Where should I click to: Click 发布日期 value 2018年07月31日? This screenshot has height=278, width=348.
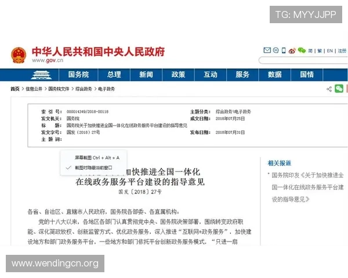pyautogui.click(x=230, y=133)
